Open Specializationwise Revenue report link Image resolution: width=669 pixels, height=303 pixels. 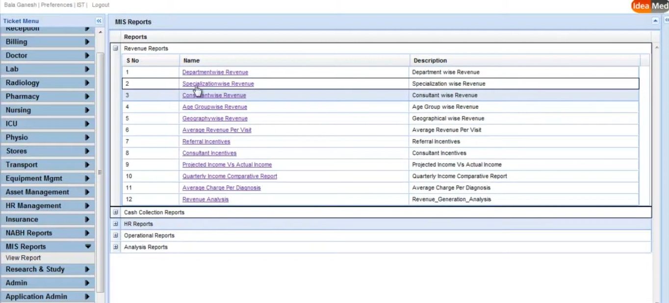(218, 84)
